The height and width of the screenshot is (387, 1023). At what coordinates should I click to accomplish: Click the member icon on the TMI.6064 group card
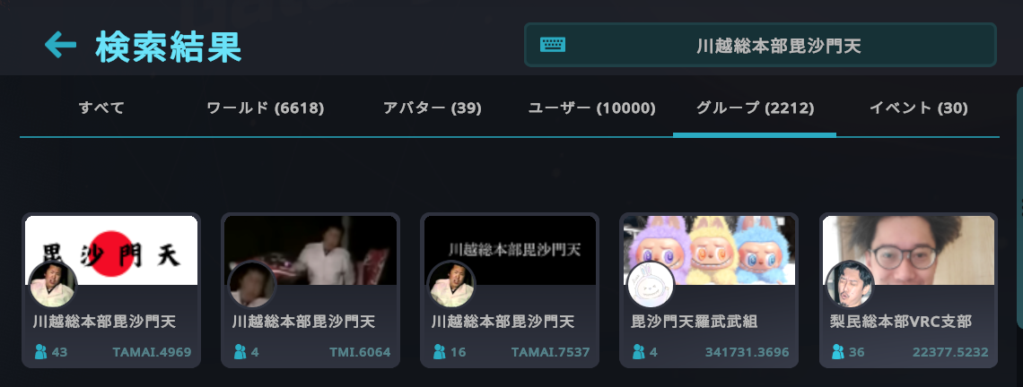coord(240,352)
